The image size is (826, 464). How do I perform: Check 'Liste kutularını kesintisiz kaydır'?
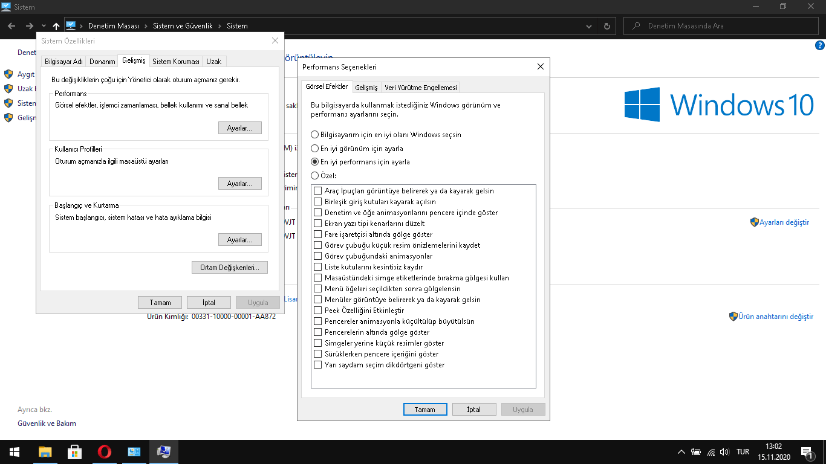[318, 267]
